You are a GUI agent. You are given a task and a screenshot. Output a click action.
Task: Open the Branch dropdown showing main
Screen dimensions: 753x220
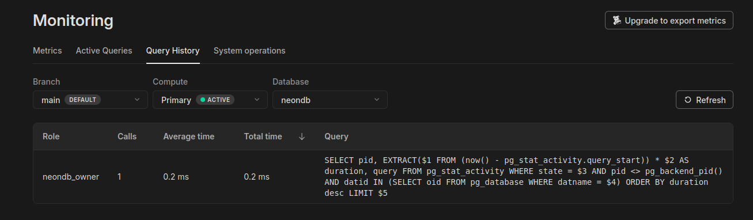tap(90, 100)
